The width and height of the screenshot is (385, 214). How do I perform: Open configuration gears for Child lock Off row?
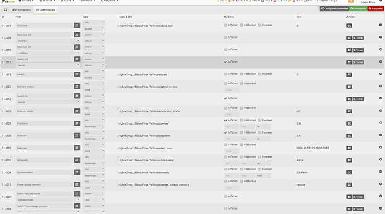pyautogui.click(x=349, y=38)
